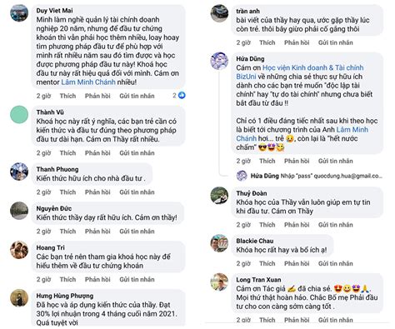Reply to Nguyễn Đức's comment via Phản hồi
395x329 pixels.
(97, 232)
